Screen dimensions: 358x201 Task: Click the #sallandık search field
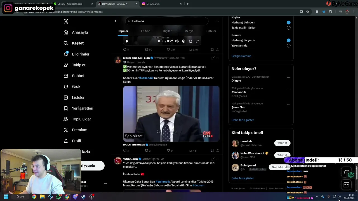point(167,21)
